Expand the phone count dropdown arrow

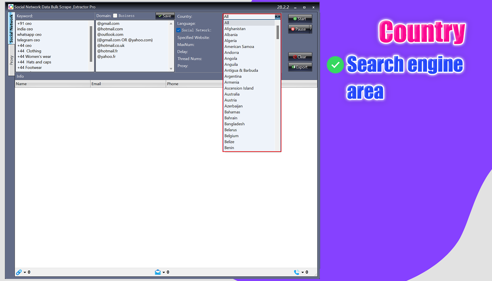(303, 273)
